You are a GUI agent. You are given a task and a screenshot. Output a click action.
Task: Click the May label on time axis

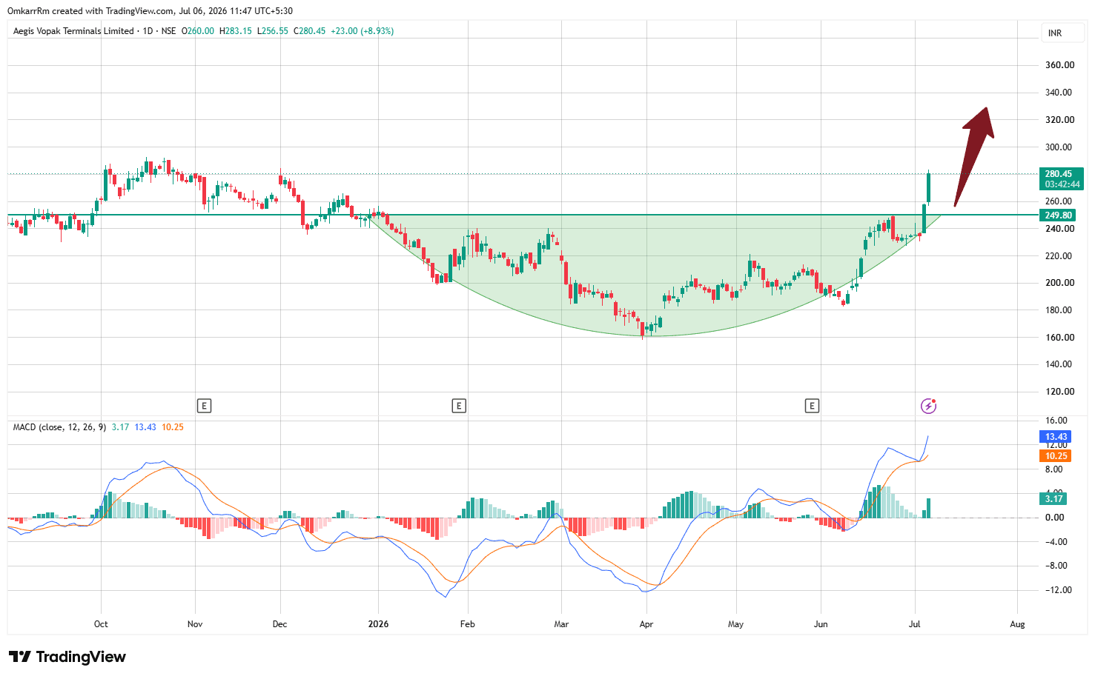click(x=735, y=624)
